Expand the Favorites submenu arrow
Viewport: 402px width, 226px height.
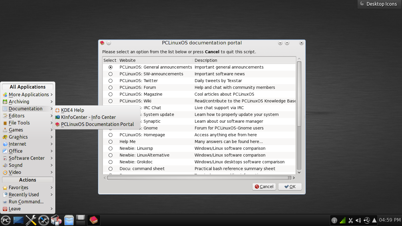click(x=52, y=187)
